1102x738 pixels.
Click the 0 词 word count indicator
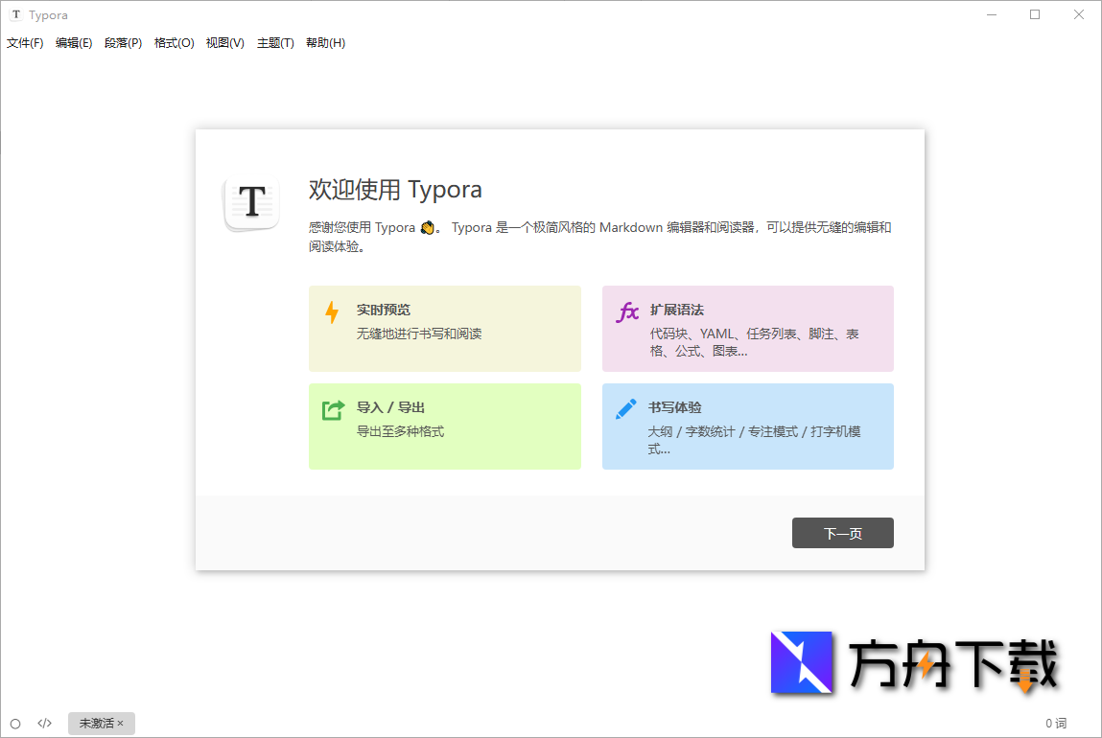pyautogui.click(x=1056, y=723)
